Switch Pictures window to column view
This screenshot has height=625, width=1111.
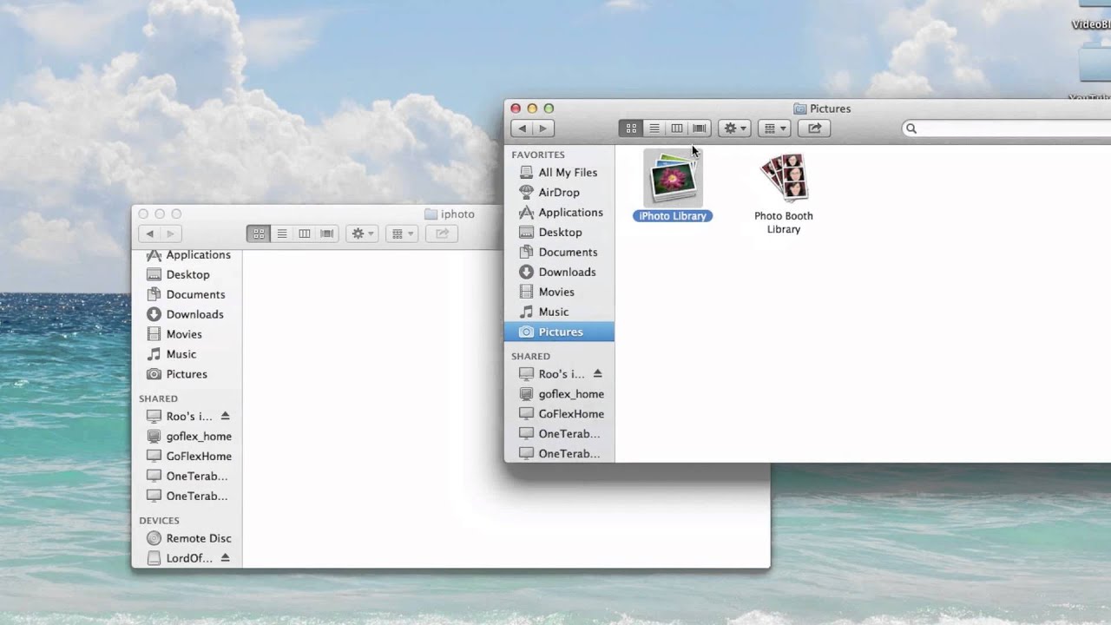tap(677, 128)
